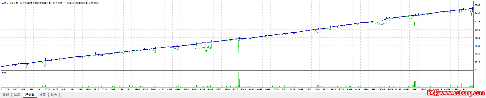Click the tall lot-size spike near 6037
Viewport: 486px width, 98px height.
[239, 80]
